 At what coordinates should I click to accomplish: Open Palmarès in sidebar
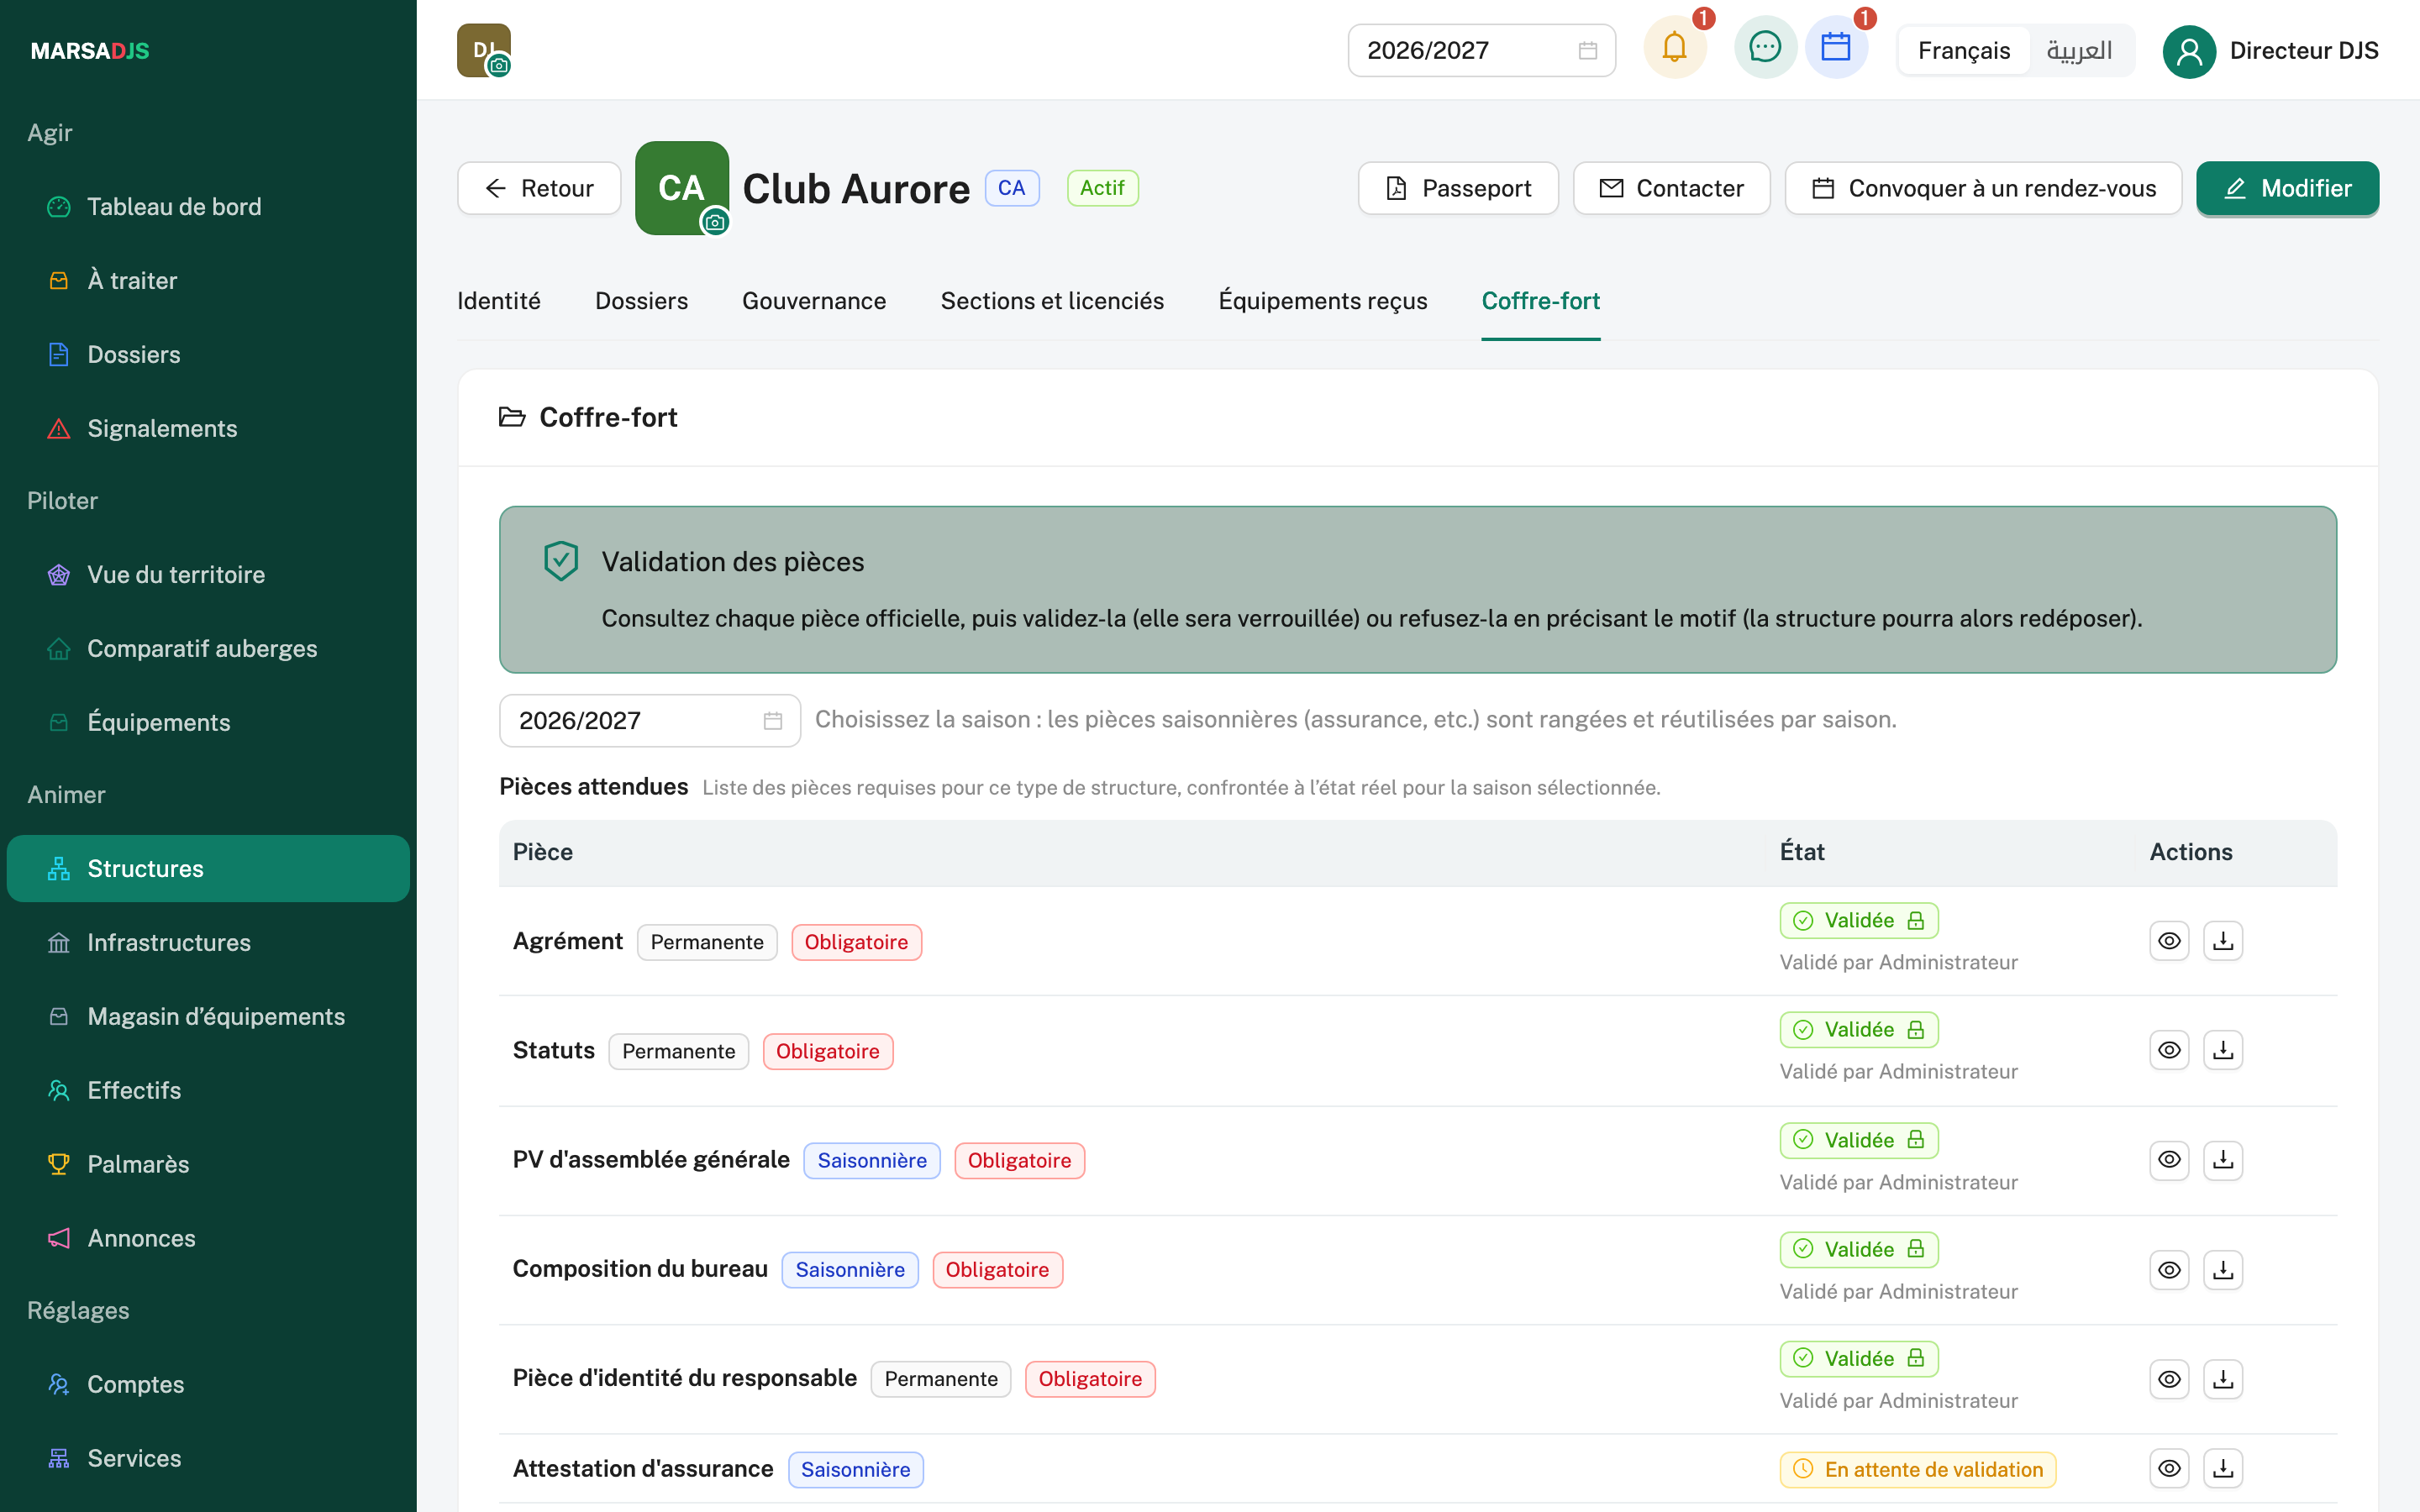pyautogui.click(x=208, y=1164)
